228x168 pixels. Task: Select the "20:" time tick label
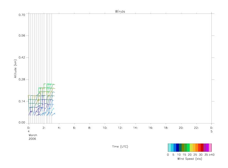(181, 128)
